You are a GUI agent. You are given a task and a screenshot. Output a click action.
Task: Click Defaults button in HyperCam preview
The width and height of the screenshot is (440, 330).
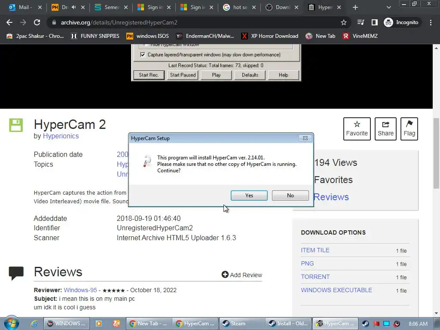[250, 75]
